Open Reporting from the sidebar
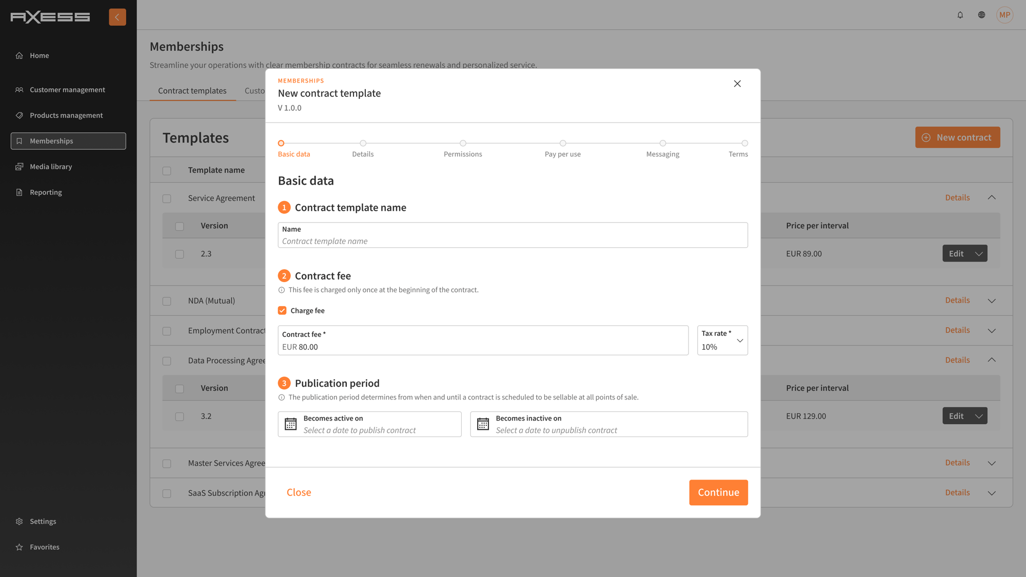 pyautogui.click(x=46, y=192)
